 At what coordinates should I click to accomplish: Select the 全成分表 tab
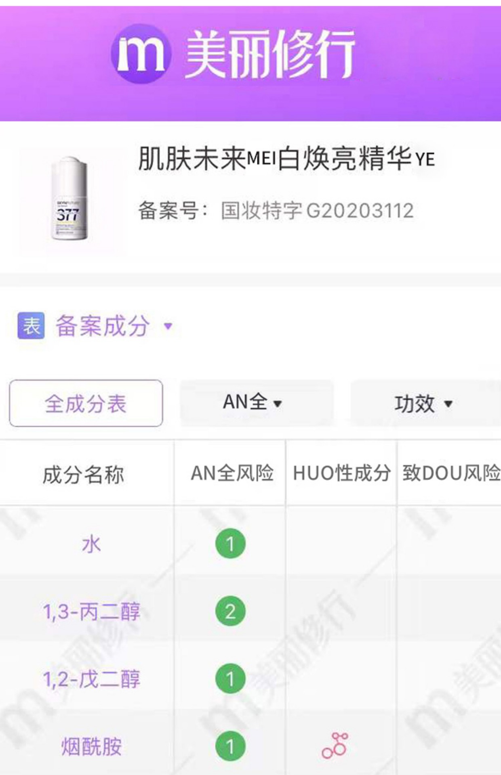pos(86,403)
